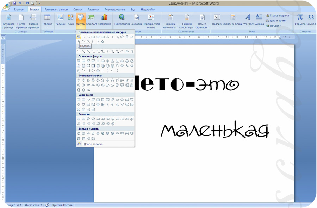Select the sun shape in Основные фигуры
The width and height of the screenshot is (317, 208).
pos(132,66)
